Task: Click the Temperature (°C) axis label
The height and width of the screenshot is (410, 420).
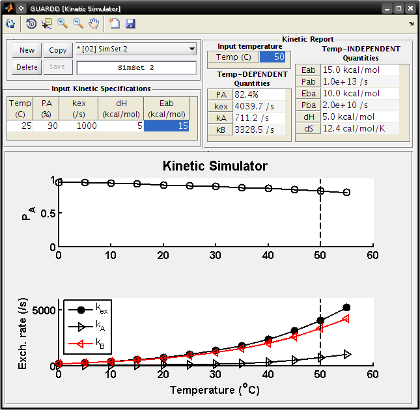Action: coord(215,389)
